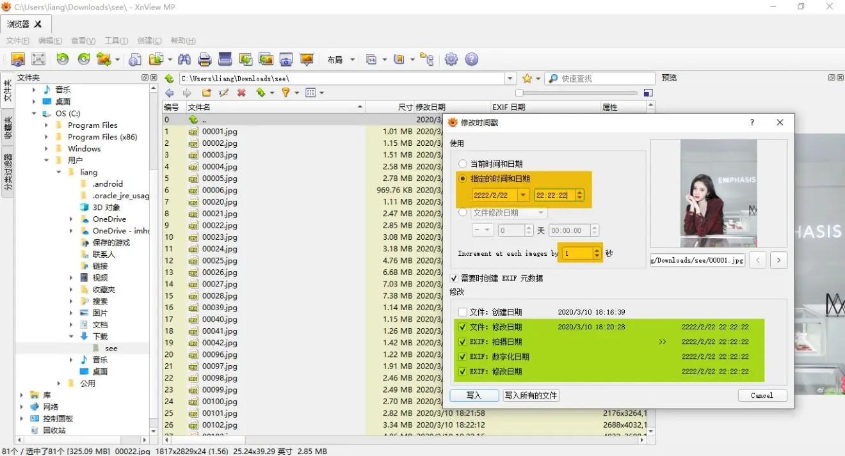The width and height of the screenshot is (845, 456).
Task: Click the screen capture camera icon
Action: [x=286, y=59]
